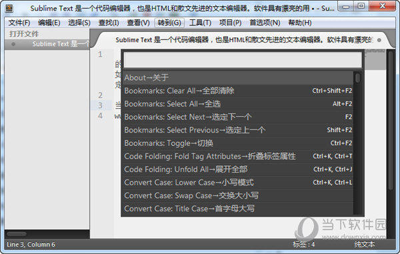Open the 标签: 4 tab size setting
The width and height of the screenshot is (400, 254).
click(x=303, y=245)
